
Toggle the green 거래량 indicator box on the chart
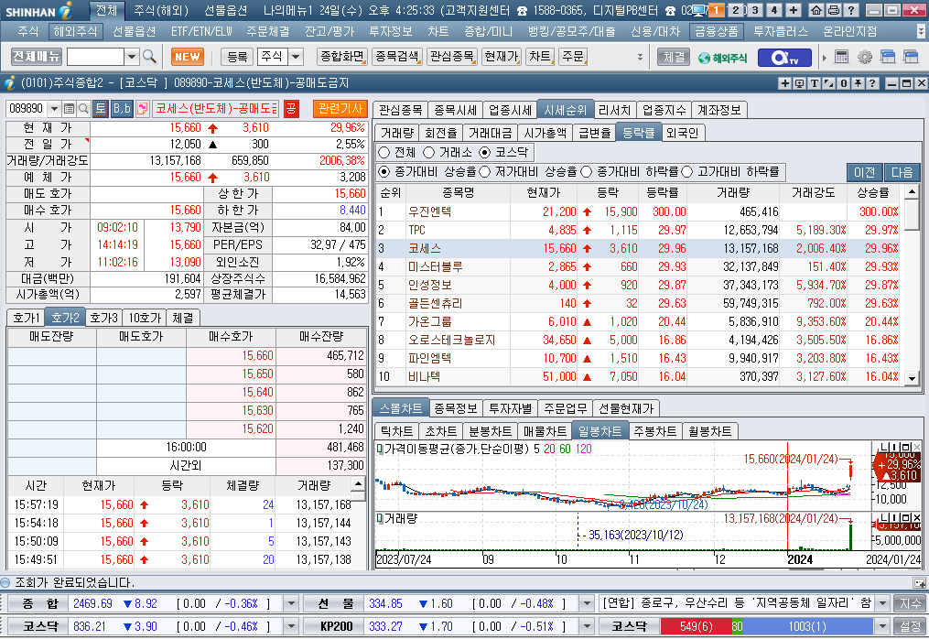coord(380,519)
